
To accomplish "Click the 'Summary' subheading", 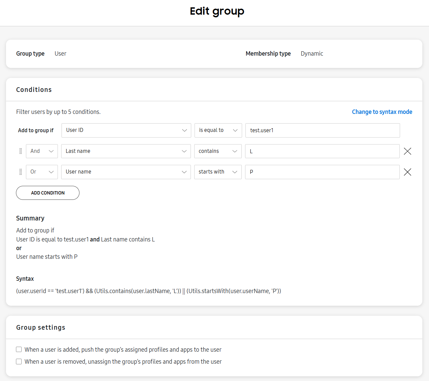I will click(x=30, y=218).
